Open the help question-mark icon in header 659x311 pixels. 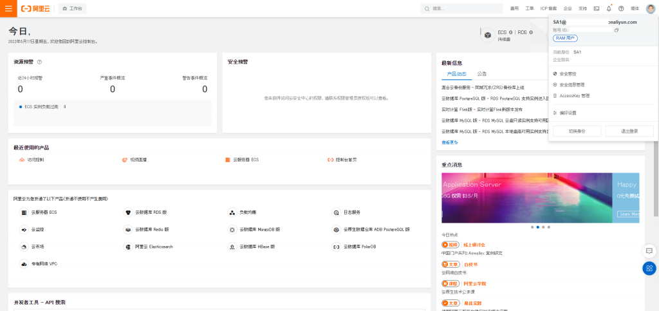click(x=621, y=8)
